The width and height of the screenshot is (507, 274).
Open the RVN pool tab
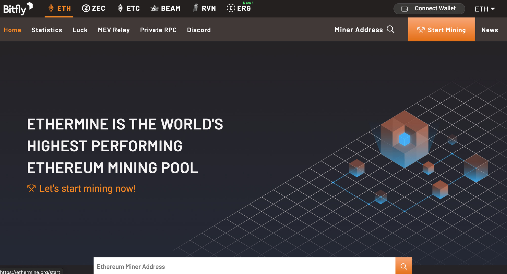click(x=204, y=8)
